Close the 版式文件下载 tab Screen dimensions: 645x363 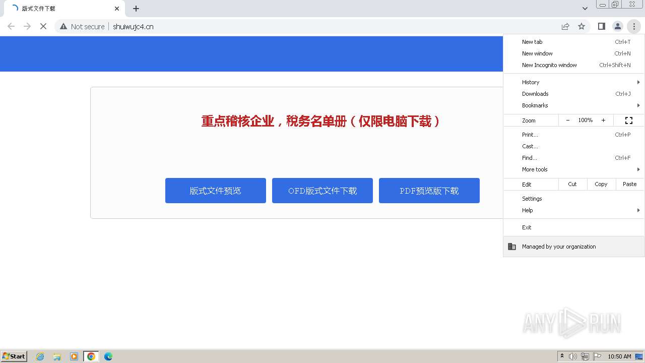[x=117, y=9]
